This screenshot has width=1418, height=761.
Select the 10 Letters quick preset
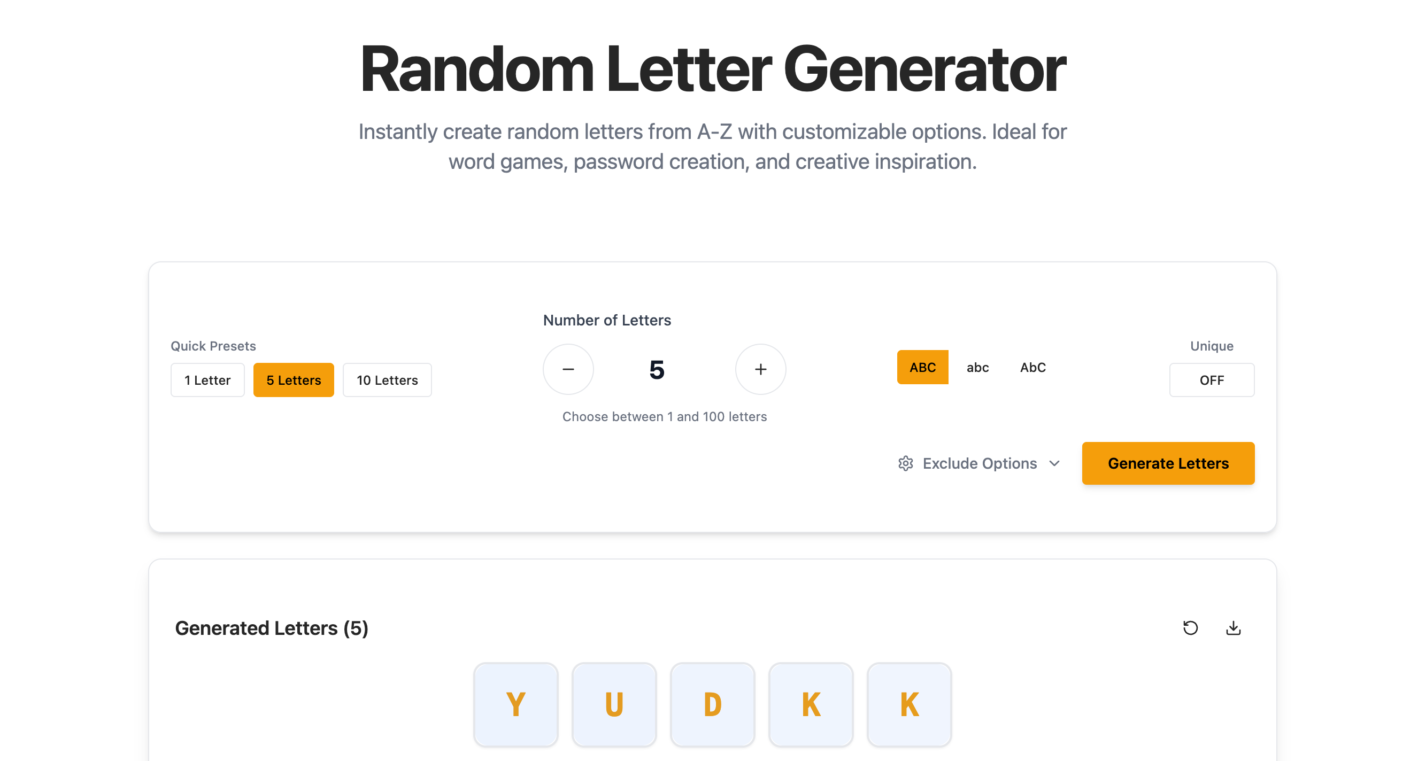[387, 379]
